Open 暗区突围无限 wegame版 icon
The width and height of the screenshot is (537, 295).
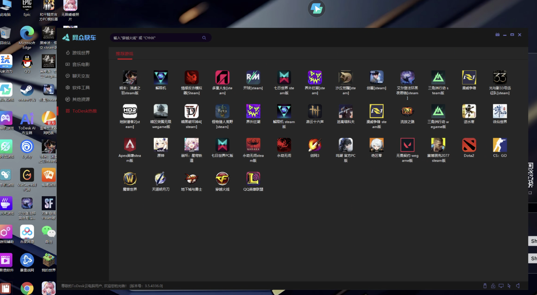(161, 111)
